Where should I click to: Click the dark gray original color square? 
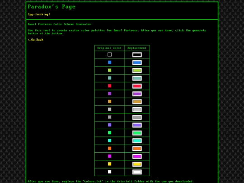(x=109, y=117)
